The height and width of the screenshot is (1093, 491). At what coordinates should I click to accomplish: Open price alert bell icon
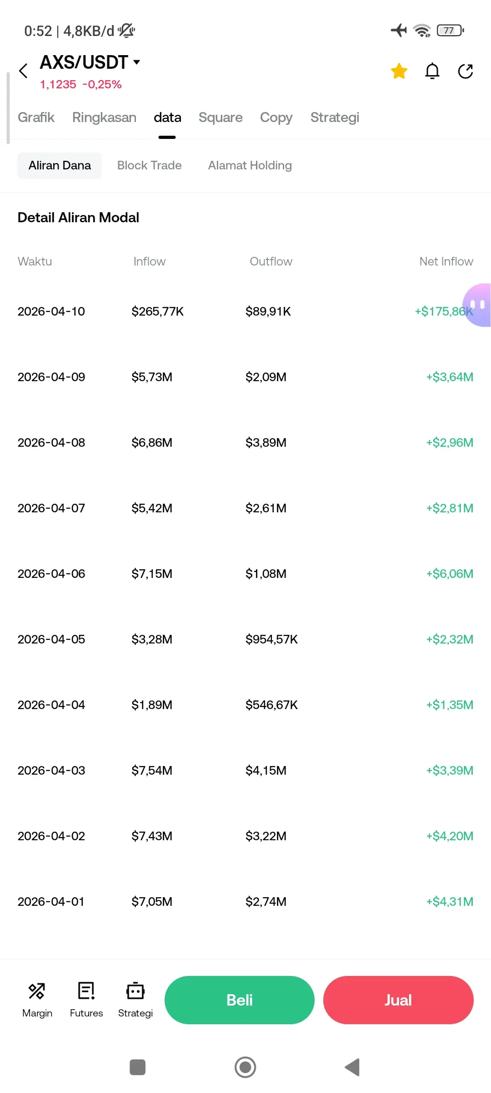[432, 71]
